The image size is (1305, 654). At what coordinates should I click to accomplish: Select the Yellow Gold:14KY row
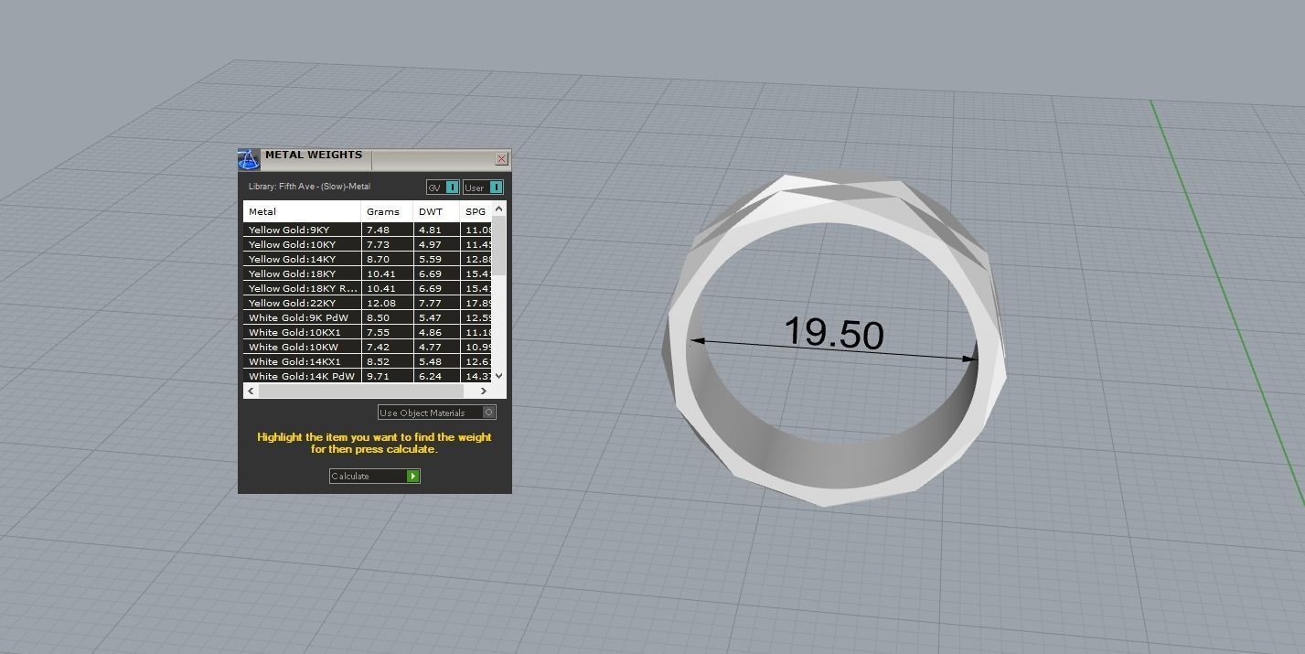tap(368, 259)
